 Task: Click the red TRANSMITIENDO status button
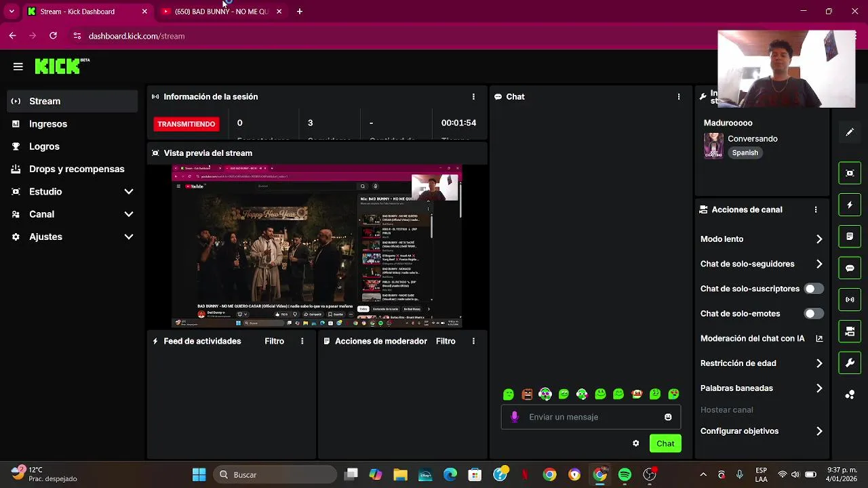(x=186, y=124)
